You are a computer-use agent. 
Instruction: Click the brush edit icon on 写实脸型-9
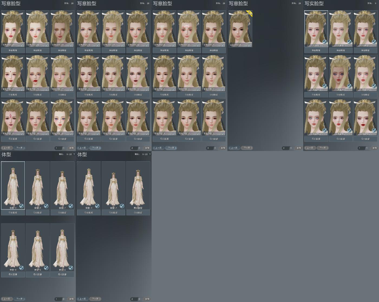[325, 42]
